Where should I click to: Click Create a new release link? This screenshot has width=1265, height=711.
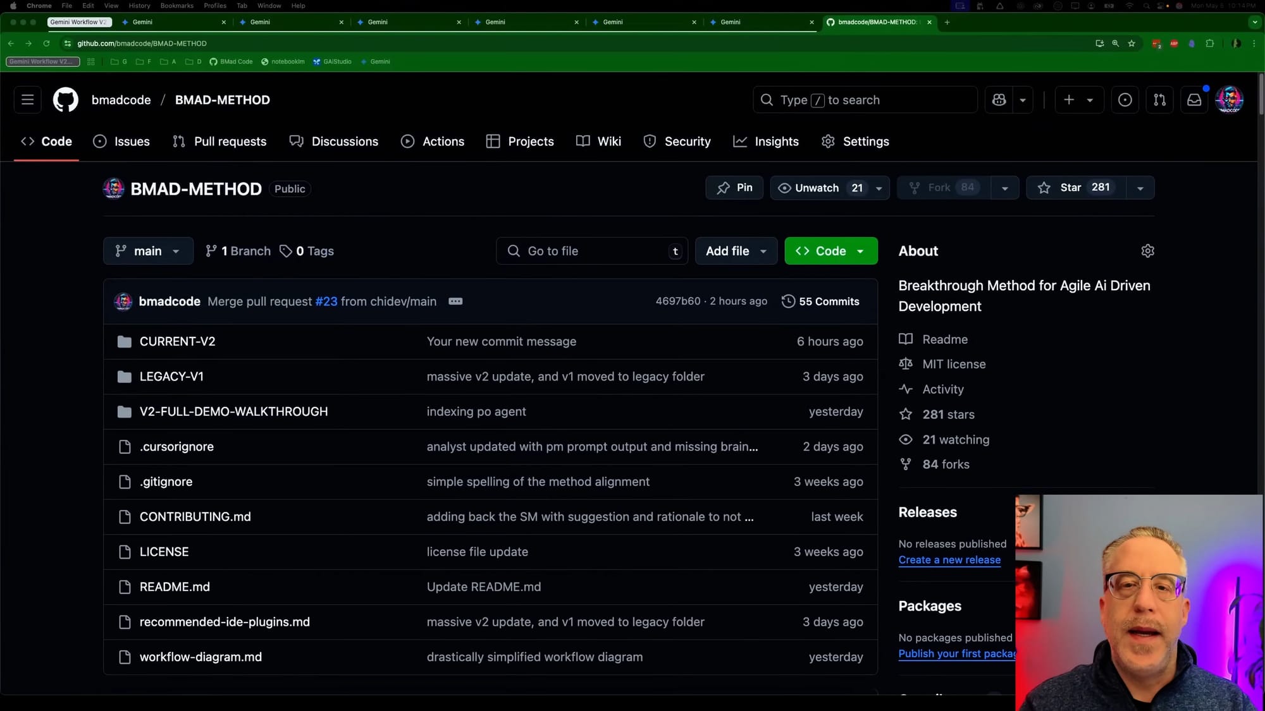point(949,560)
